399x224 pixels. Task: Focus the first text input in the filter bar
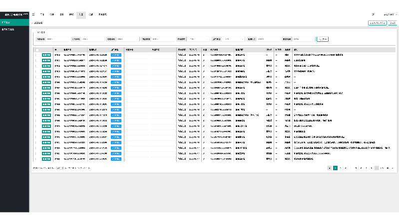[57, 39]
